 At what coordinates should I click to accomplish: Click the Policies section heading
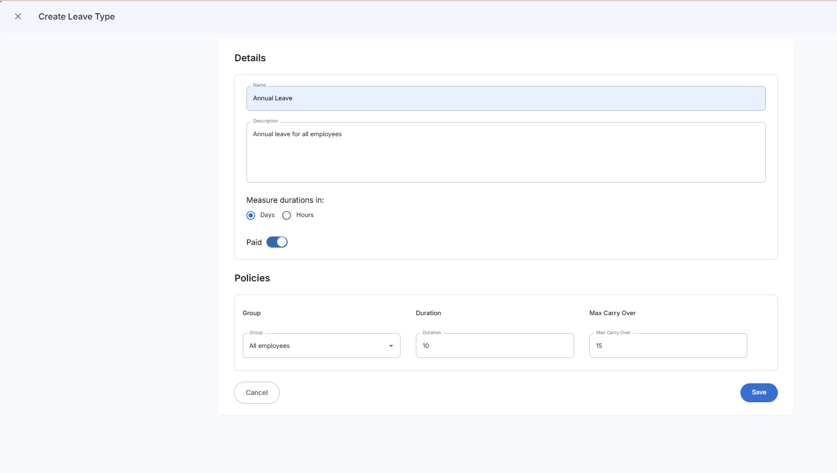[252, 278]
